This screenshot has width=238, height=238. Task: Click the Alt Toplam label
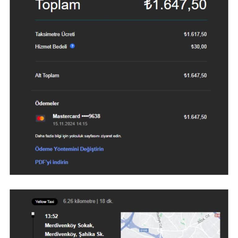[47, 76]
